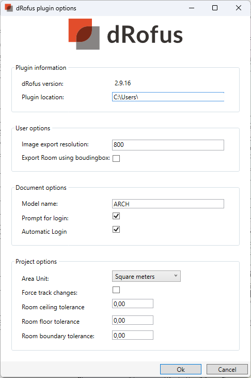
Task: Close the dRofus plugin options dialog
Action: click(239, 8)
